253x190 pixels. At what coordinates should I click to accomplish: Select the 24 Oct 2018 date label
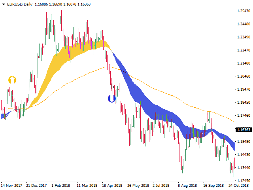pos(238,186)
